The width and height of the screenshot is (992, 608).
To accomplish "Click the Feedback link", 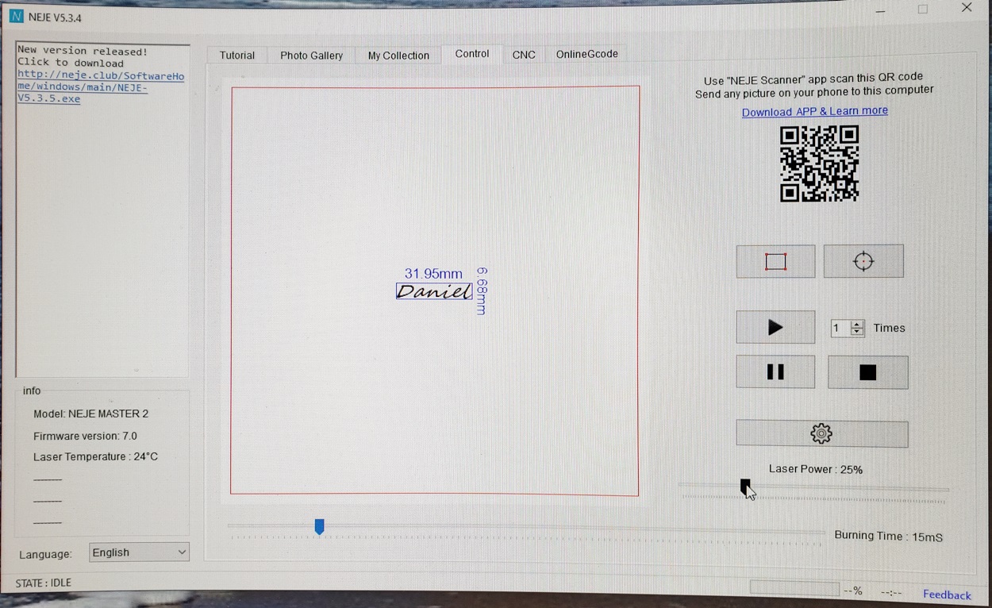I will click(946, 595).
